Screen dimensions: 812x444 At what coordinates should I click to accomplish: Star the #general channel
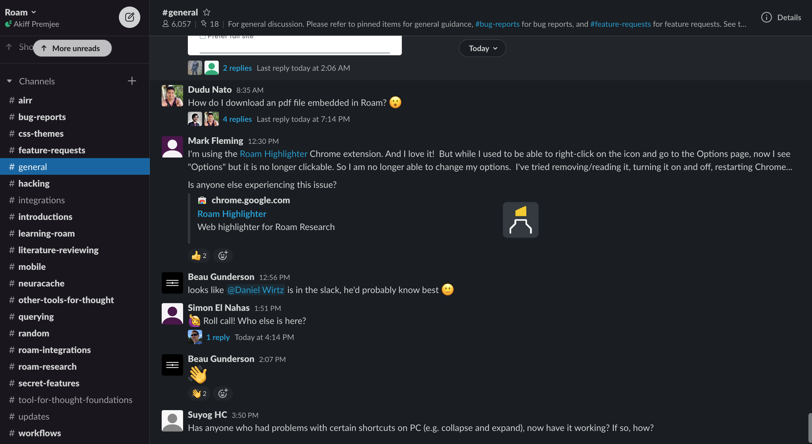tap(207, 12)
